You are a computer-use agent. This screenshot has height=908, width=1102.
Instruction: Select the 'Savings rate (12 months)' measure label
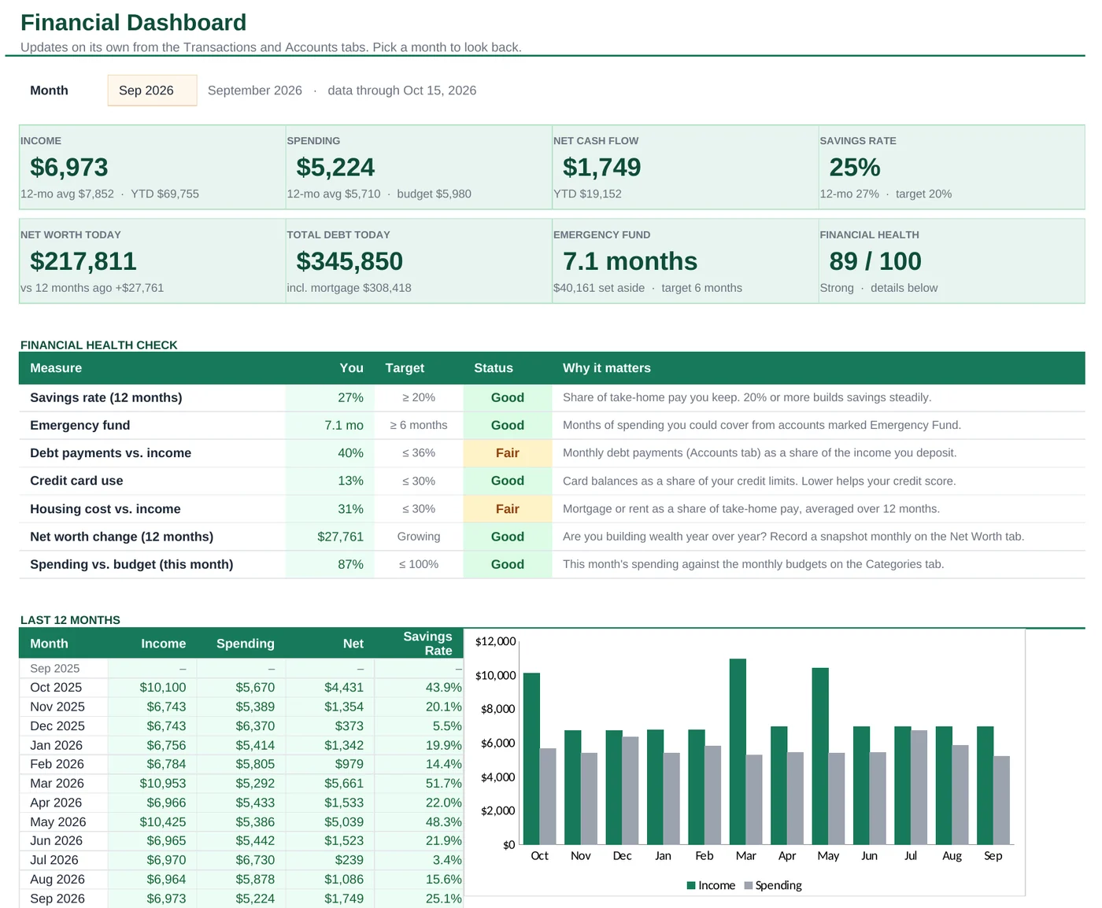pos(106,398)
